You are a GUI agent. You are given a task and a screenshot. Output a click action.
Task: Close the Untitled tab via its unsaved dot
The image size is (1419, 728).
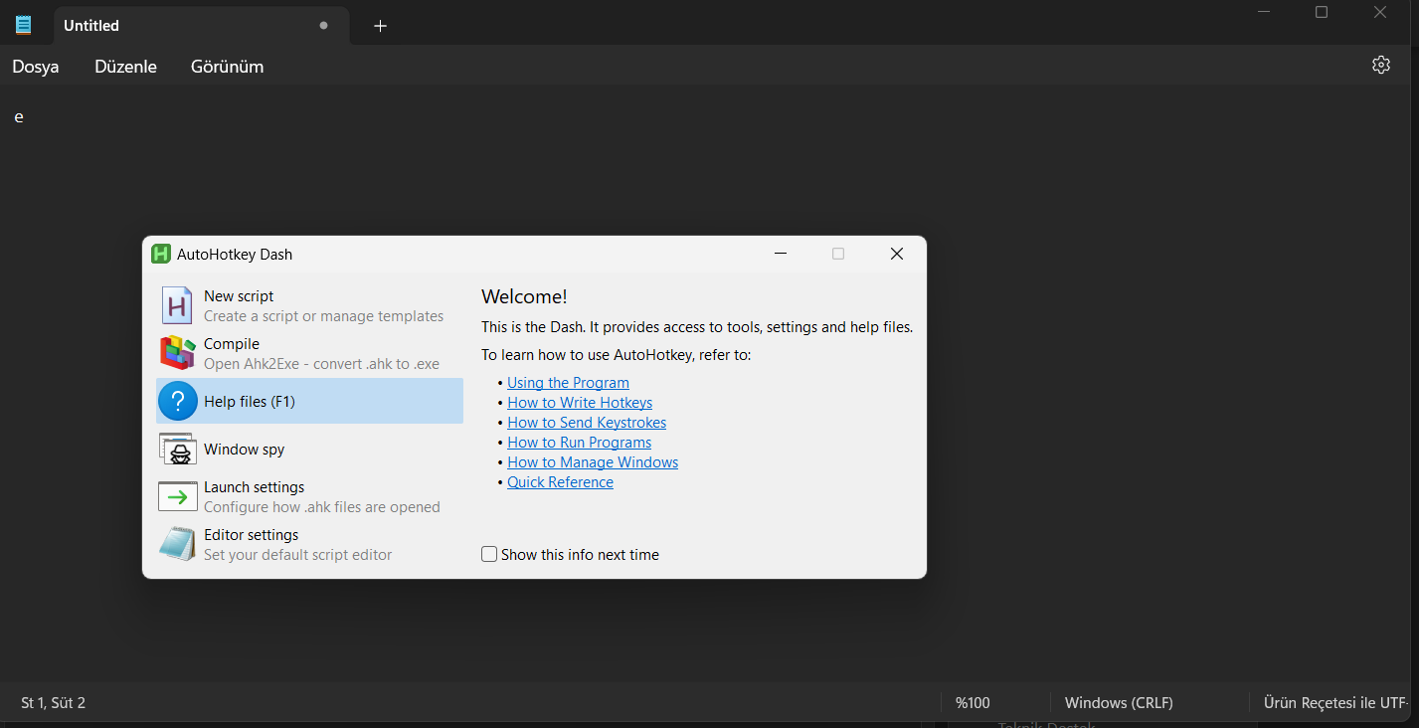click(323, 26)
